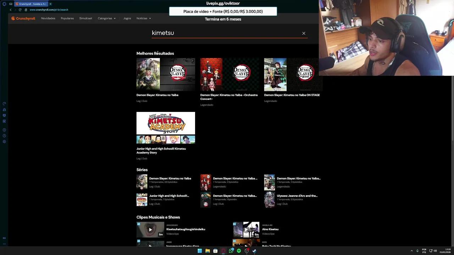The width and height of the screenshot is (454, 255).
Task: Click the GX corner icon in the sidebar
Action: tap(4, 238)
